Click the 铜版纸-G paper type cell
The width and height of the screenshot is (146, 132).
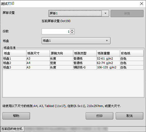click(x=85, y=67)
